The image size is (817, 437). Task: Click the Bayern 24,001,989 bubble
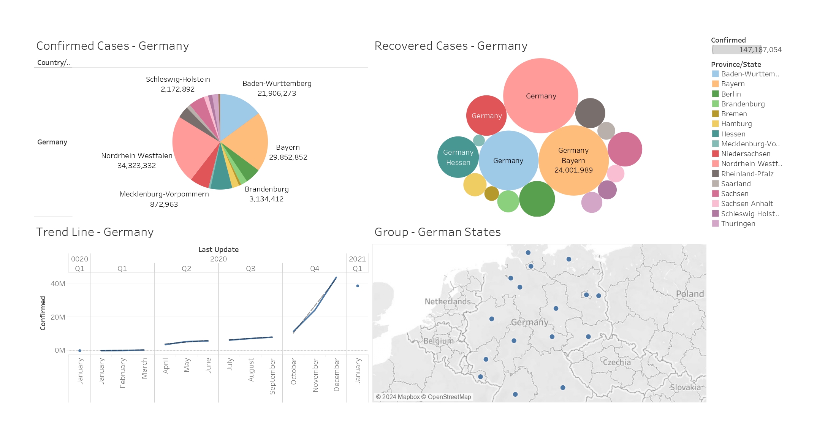(573, 161)
